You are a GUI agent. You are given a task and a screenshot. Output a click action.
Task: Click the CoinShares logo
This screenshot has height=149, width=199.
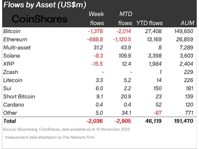[x=39, y=19]
